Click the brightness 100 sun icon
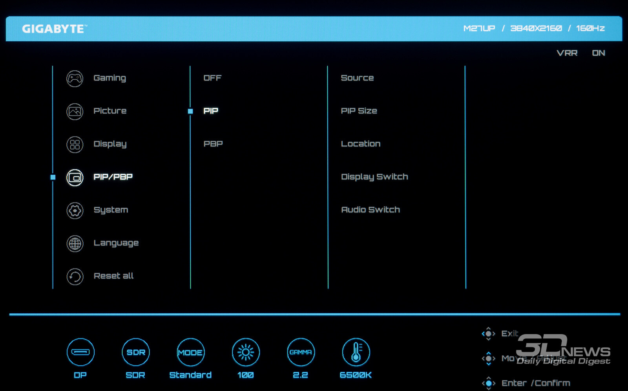 [x=246, y=352]
